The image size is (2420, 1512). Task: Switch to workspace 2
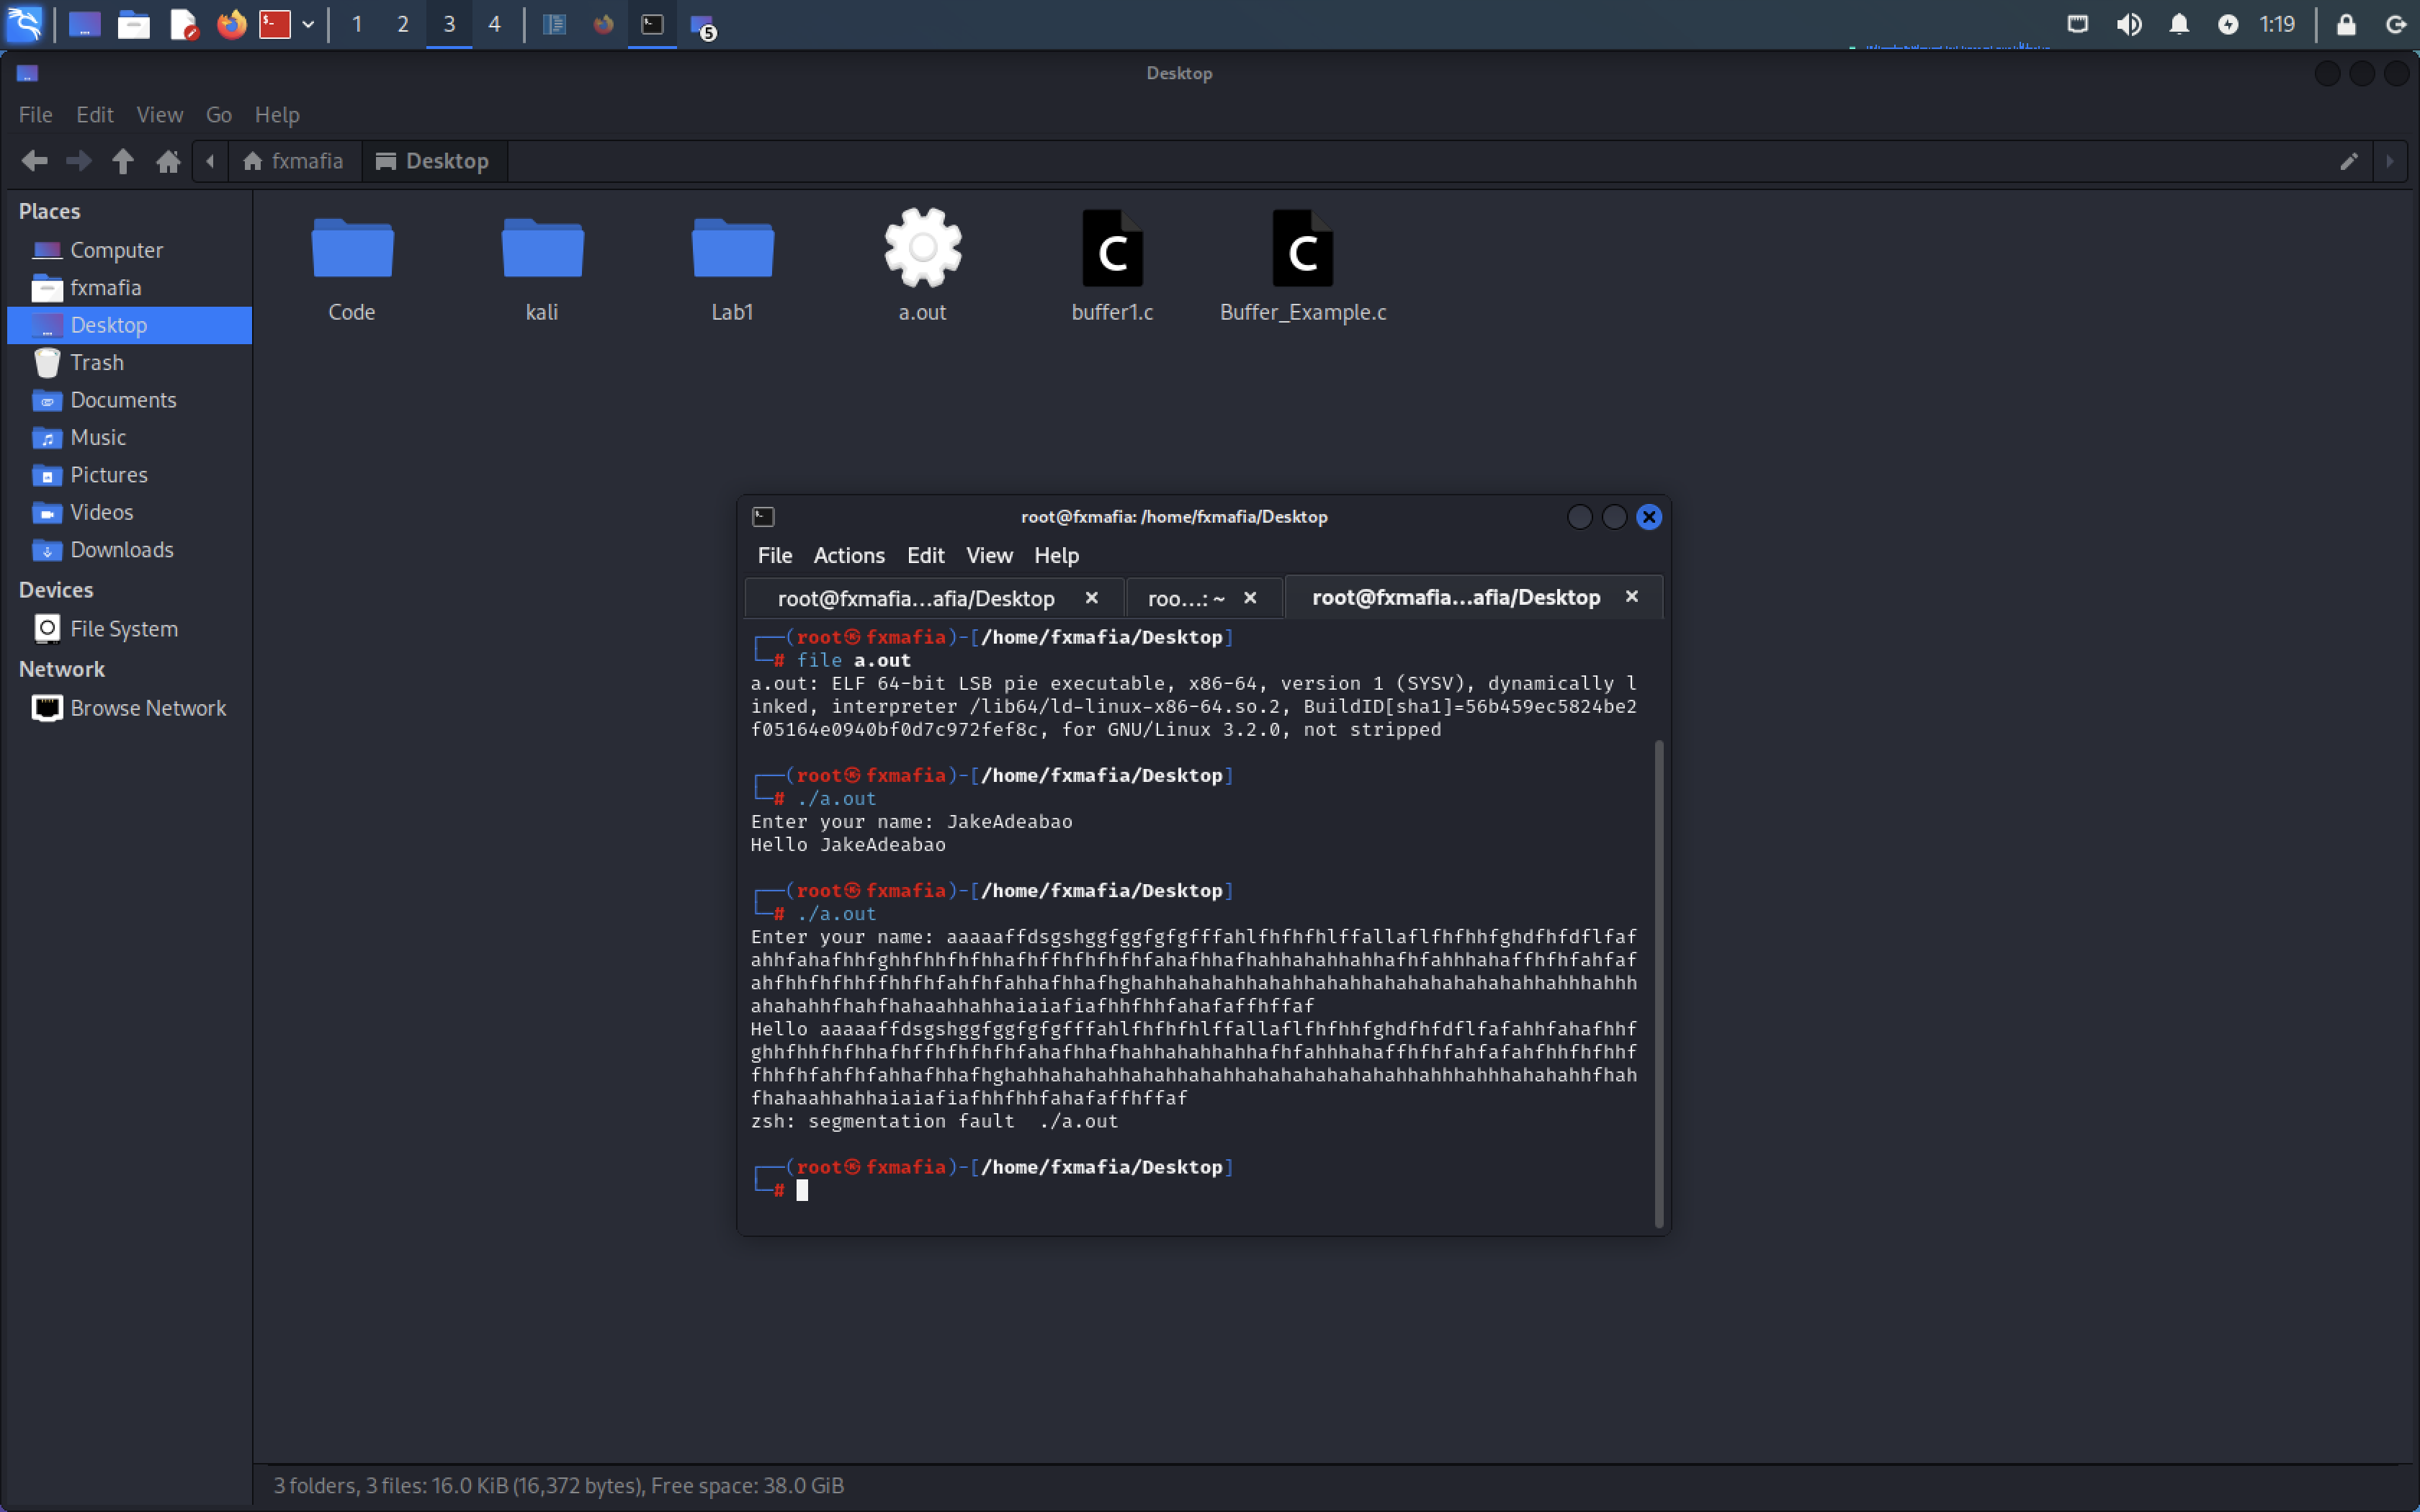pos(403,24)
